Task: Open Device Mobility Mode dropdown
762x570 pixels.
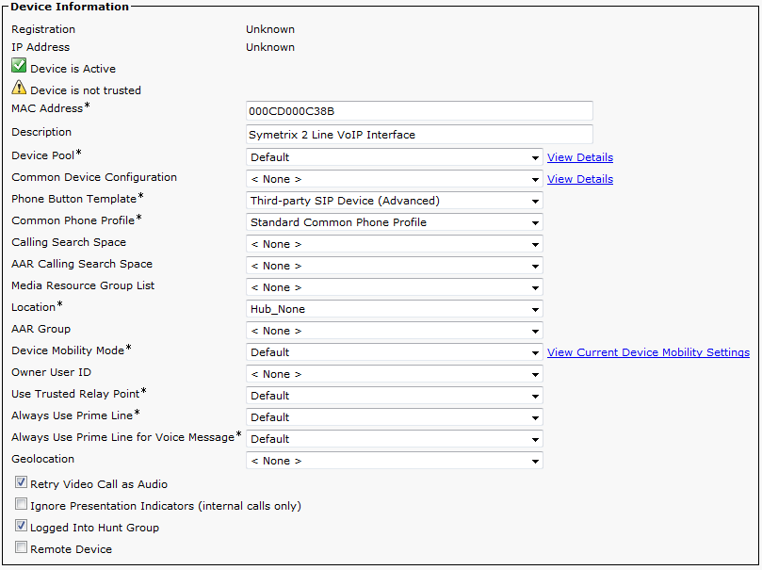Action: pyautogui.click(x=394, y=352)
